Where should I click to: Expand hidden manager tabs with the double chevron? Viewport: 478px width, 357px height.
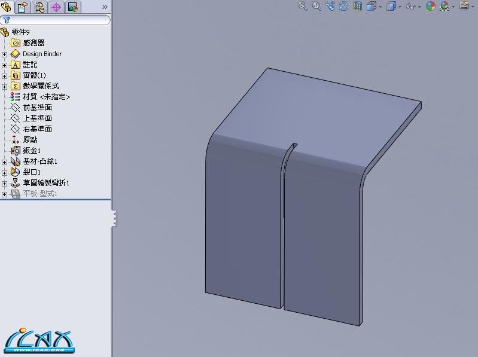pos(105,7)
